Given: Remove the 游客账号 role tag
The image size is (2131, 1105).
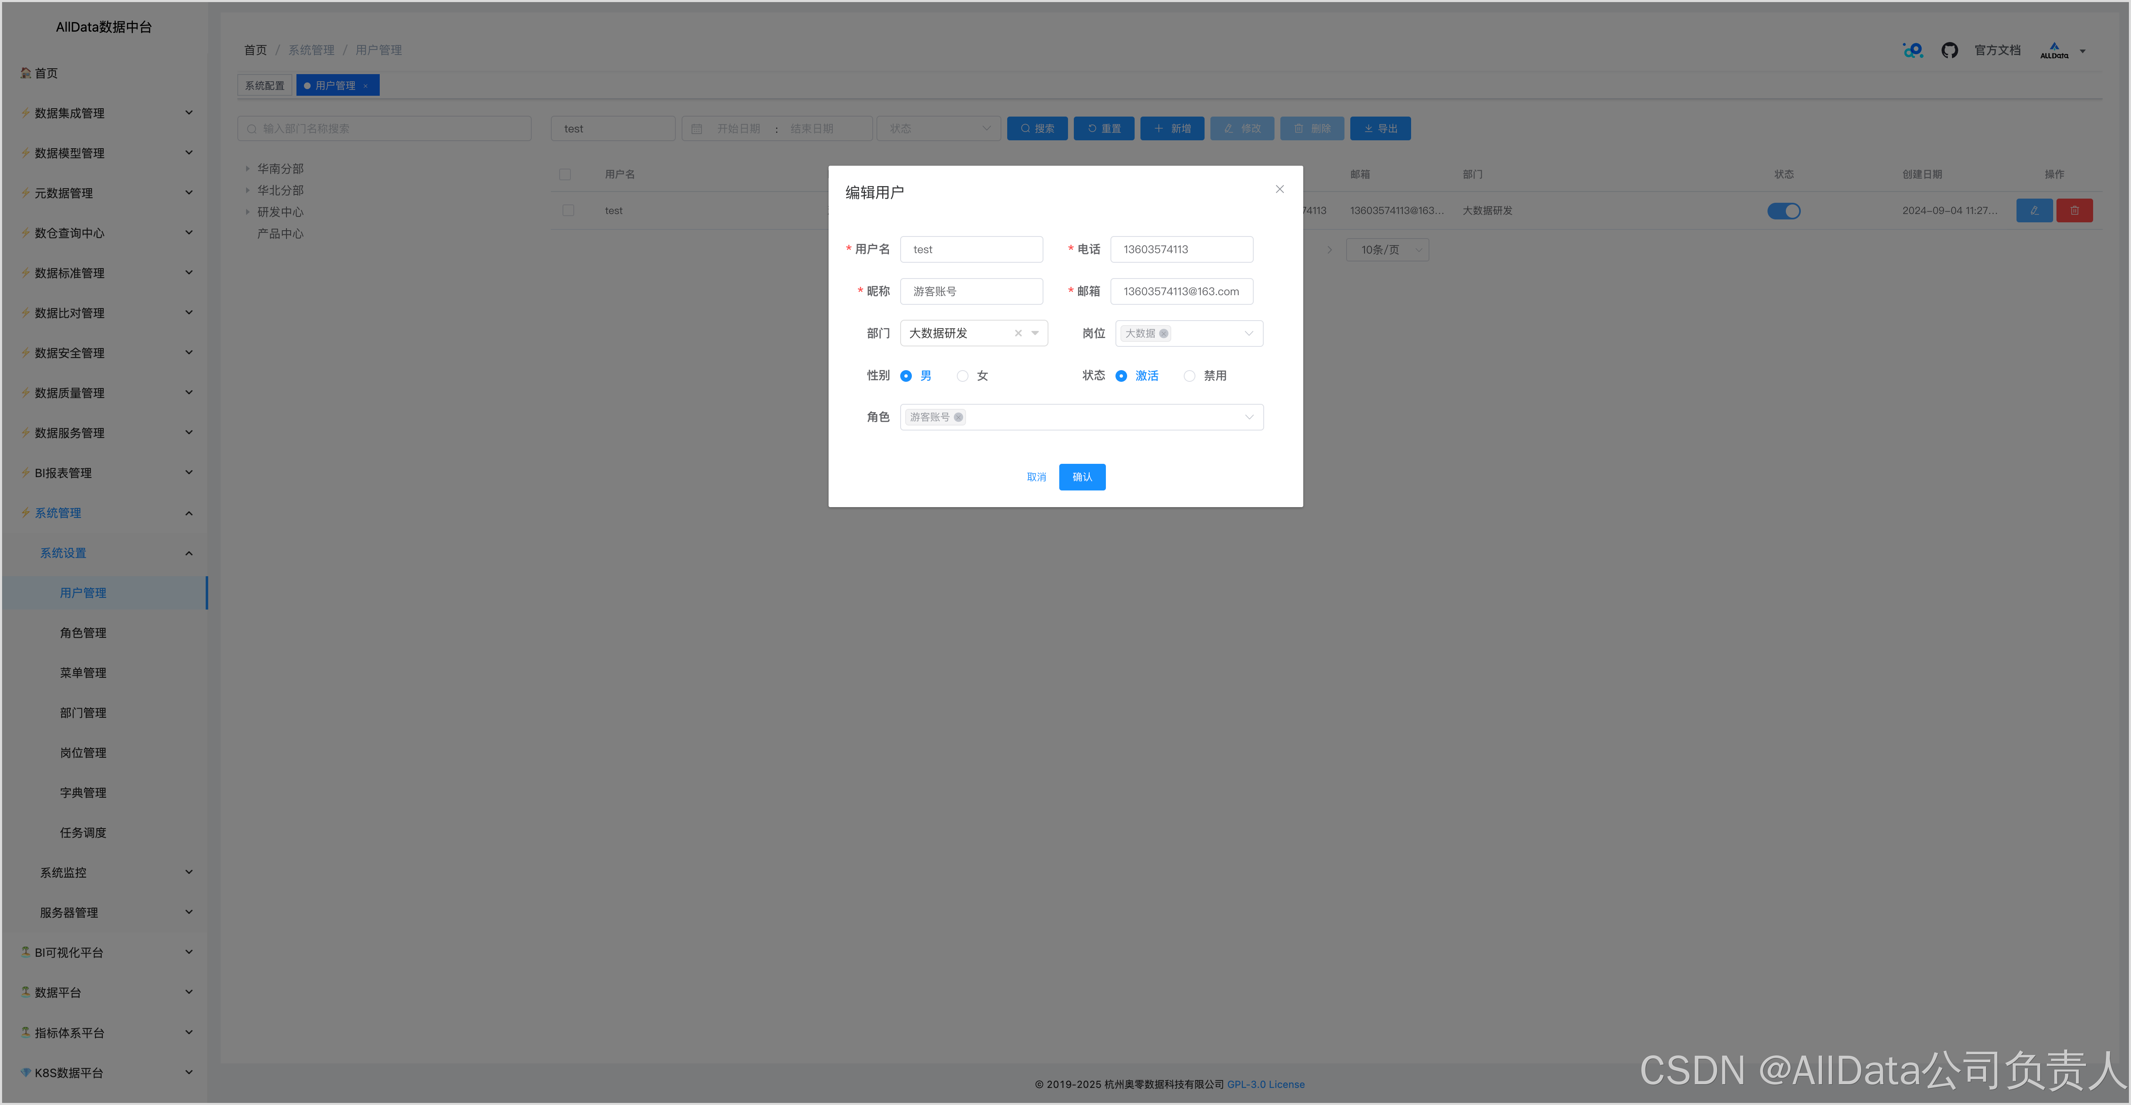Looking at the screenshot, I should [x=958, y=417].
